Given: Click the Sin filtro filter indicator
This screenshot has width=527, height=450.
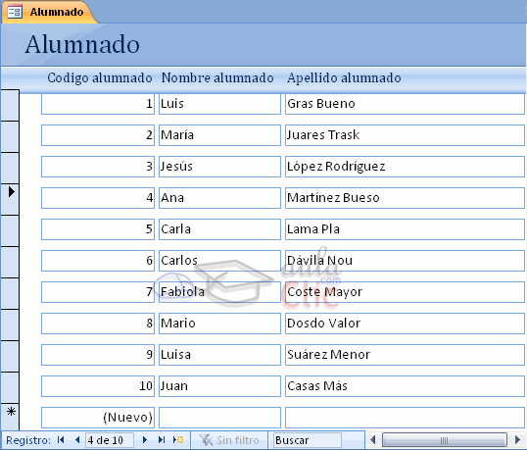Looking at the screenshot, I should tap(229, 440).
